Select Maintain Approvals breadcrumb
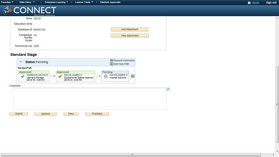Image resolution: width=279 pixels, height=157 pixels. pyautogui.click(x=110, y=2)
